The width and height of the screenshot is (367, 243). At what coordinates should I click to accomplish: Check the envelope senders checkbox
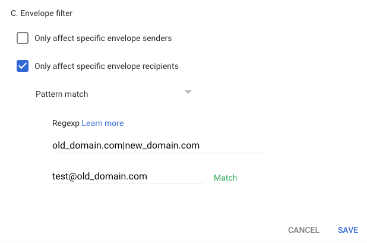pyautogui.click(x=23, y=39)
